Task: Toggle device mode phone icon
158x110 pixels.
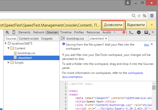Action: (14, 32)
